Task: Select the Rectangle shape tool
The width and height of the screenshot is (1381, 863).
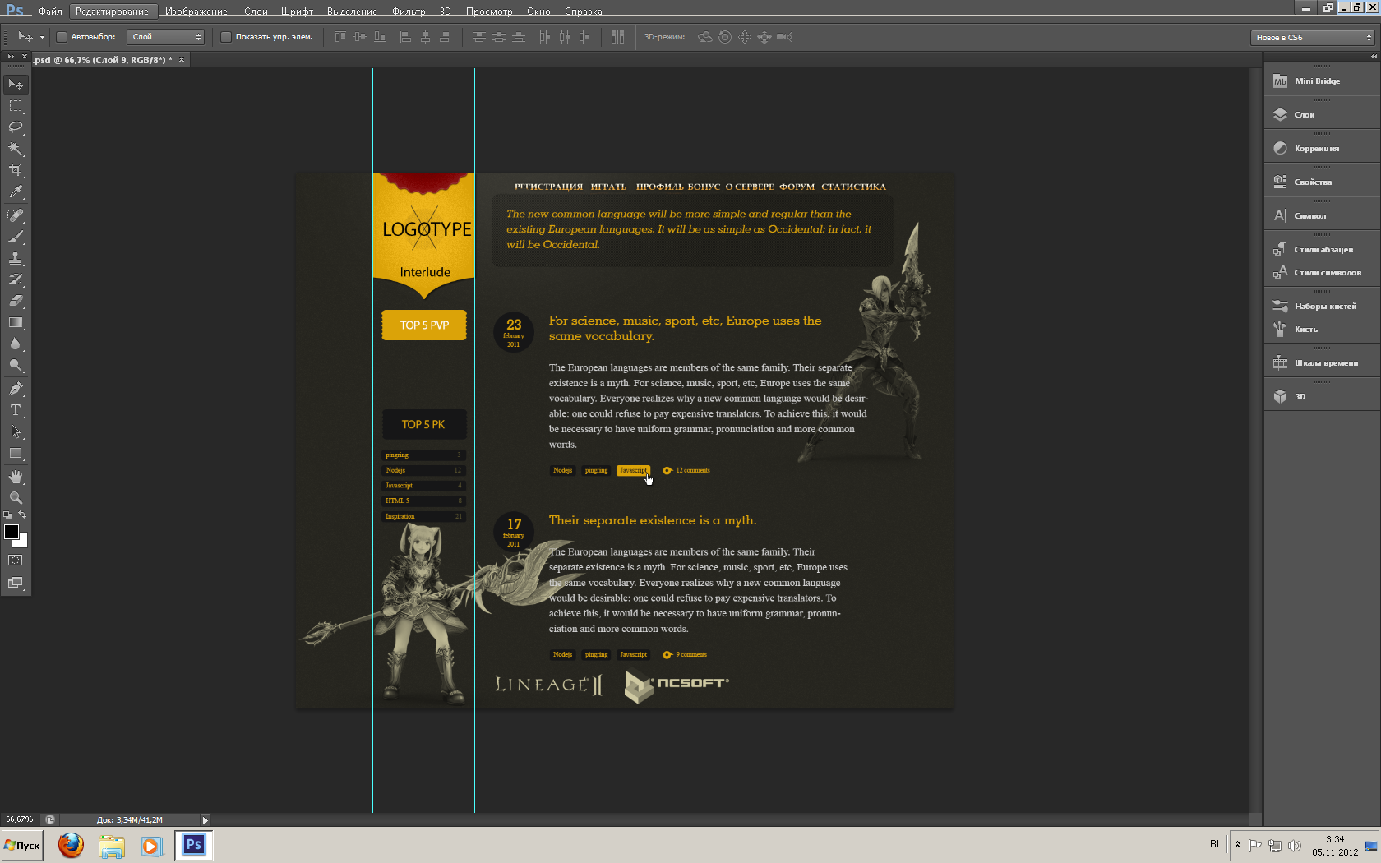Action: (16, 453)
